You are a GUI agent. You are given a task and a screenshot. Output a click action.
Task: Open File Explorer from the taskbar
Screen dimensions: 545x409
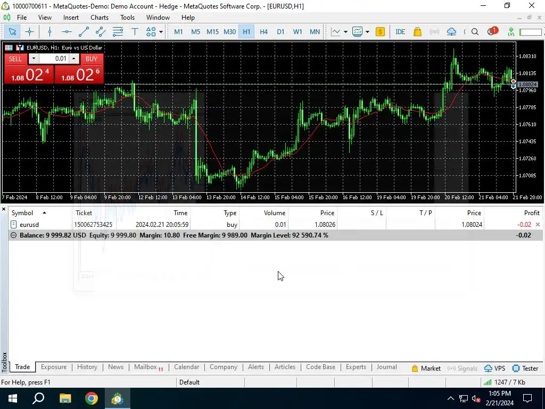click(x=65, y=398)
